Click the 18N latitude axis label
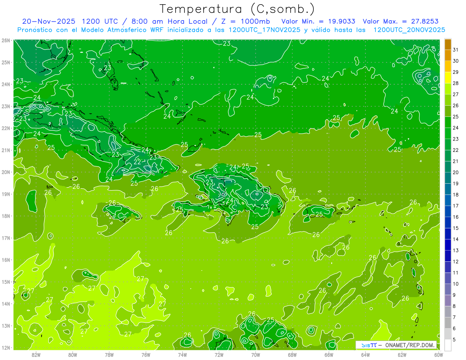Screen dimensions: 466x360 point(5,216)
